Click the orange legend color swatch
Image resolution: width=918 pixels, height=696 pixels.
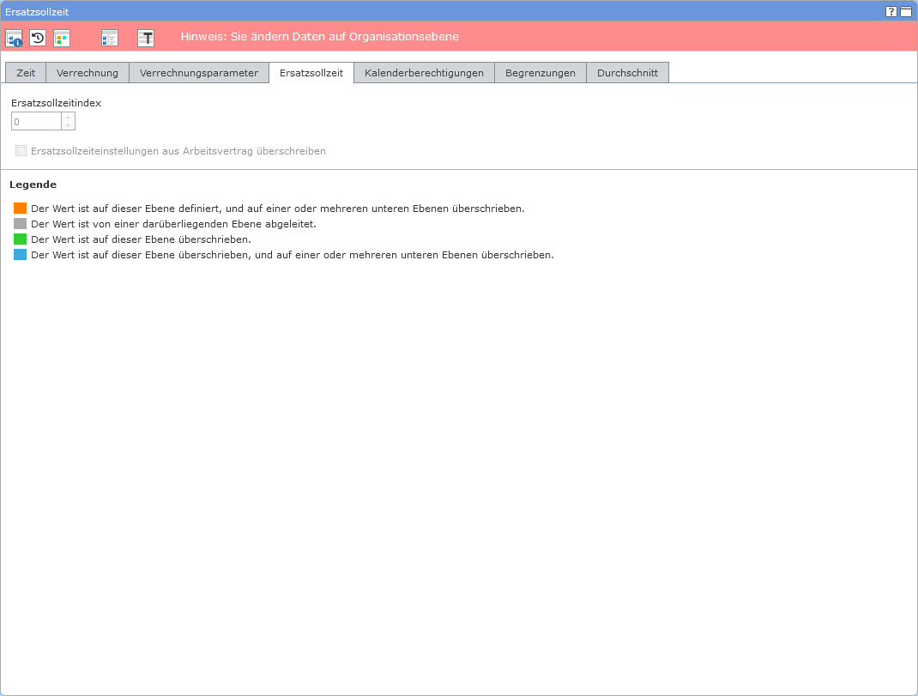(21, 209)
